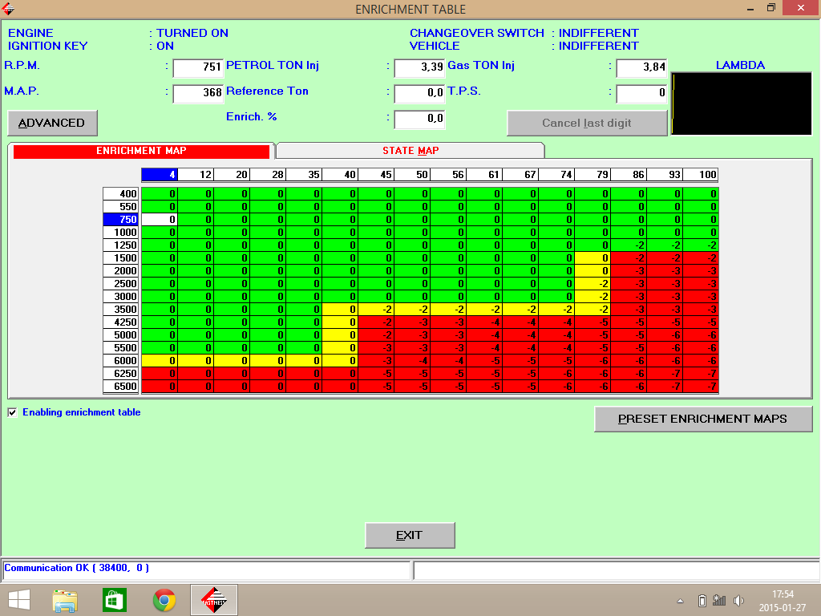Show hidden tray icons arrow

[680, 601]
